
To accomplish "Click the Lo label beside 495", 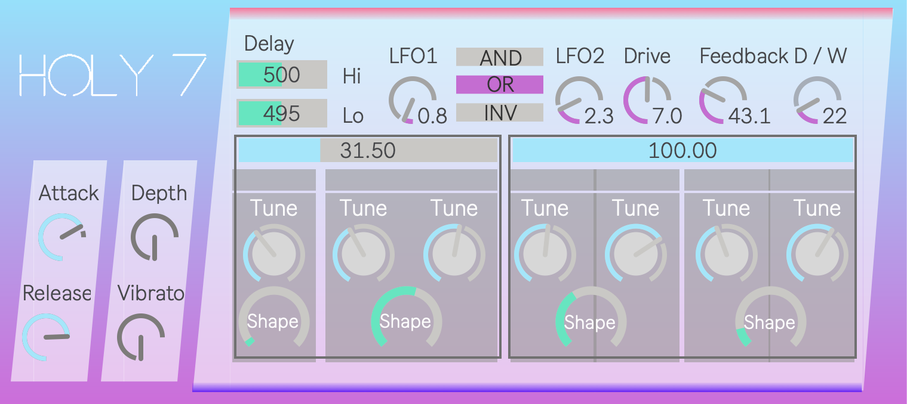I will tap(353, 116).
